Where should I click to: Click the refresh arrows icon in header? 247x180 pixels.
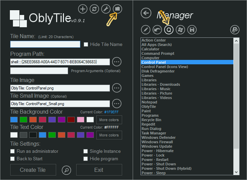[94, 9]
